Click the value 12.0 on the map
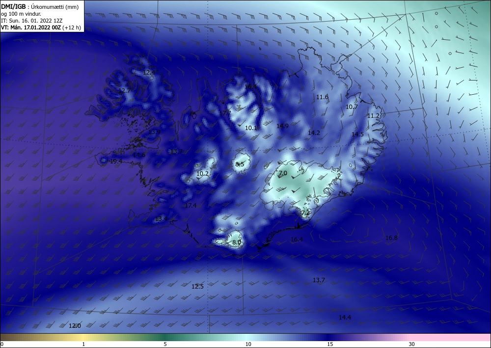Viewport: 491px width, 348px height. point(75,326)
